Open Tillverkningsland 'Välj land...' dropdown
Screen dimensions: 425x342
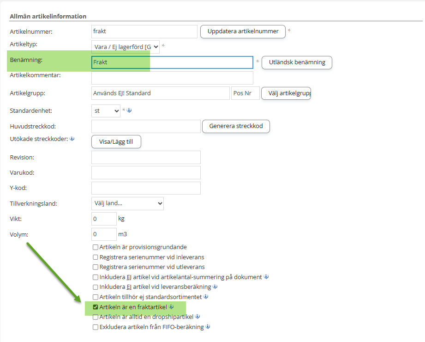tap(127, 203)
